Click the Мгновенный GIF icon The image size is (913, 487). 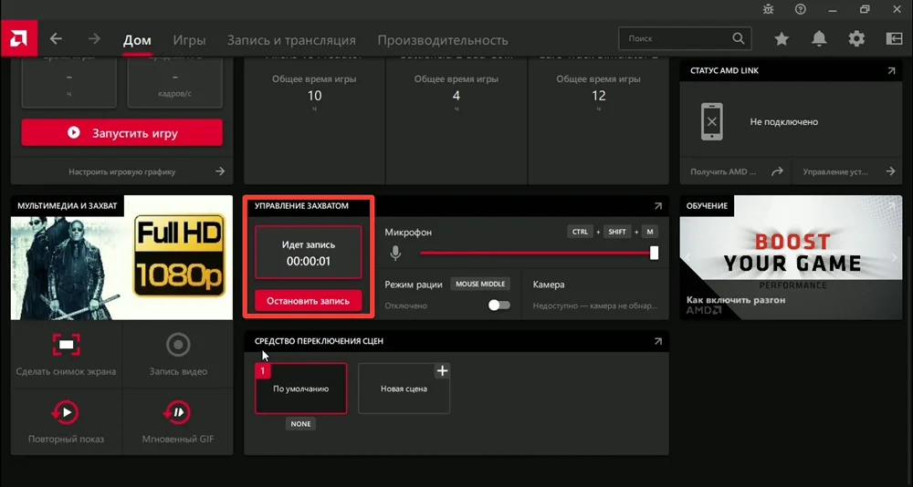point(178,412)
